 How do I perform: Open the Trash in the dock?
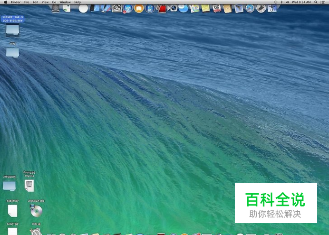point(56,9)
